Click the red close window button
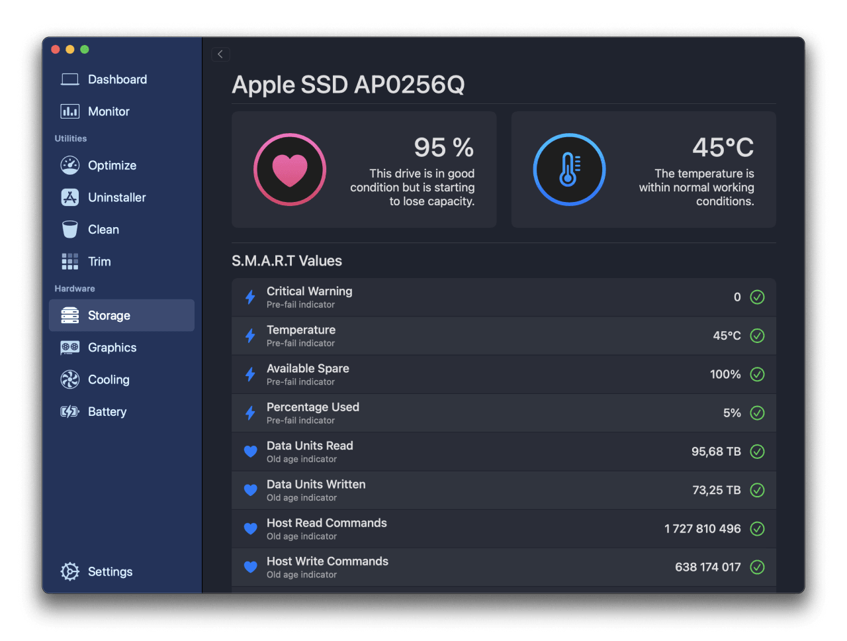 [56, 50]
